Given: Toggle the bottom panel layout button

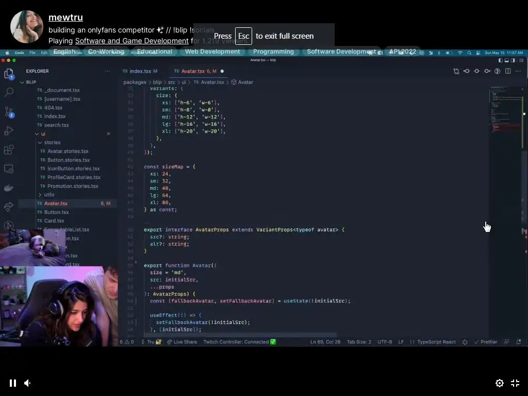Looking at the screenshot, I should pos(507,60).
